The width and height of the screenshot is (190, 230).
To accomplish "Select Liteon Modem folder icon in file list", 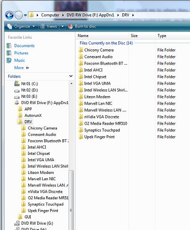I will point(81,97).
